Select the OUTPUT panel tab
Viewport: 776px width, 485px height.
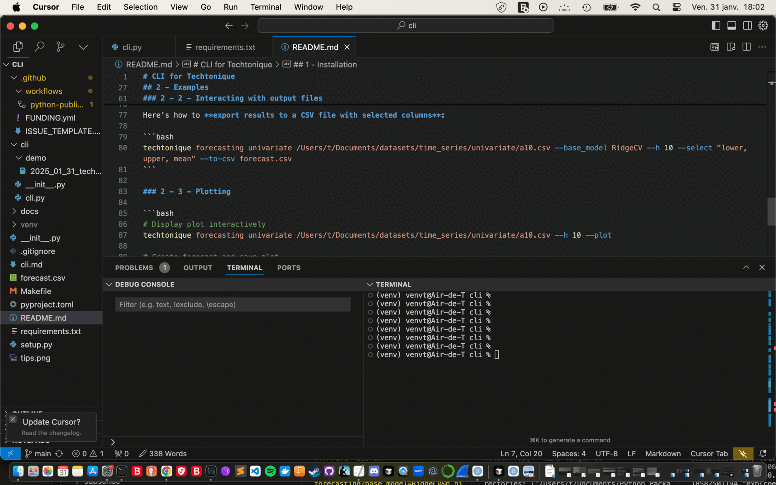198,268
